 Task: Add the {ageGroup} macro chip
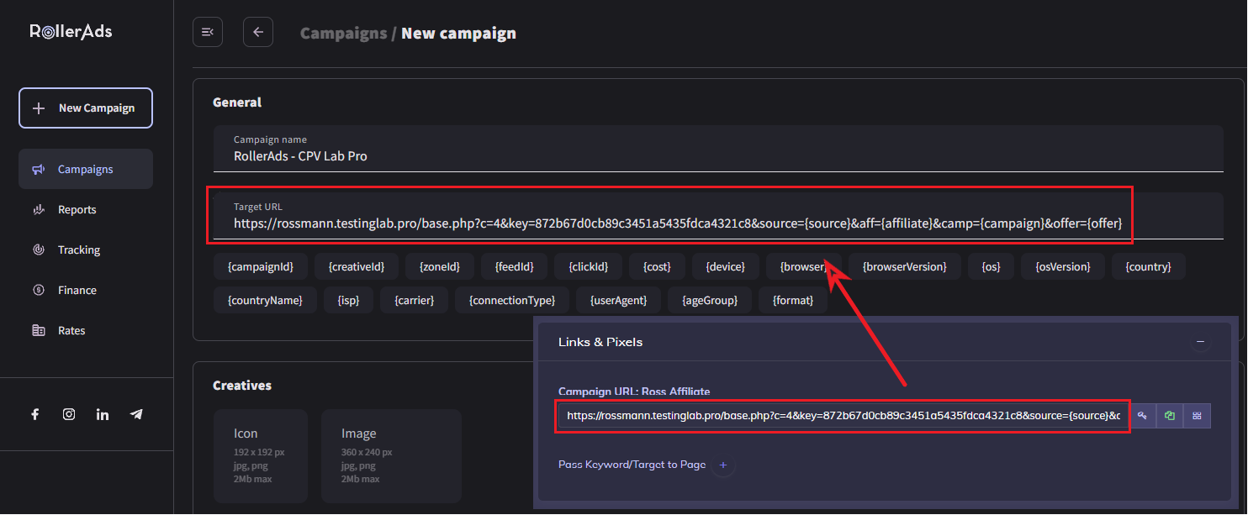[710, 300]
